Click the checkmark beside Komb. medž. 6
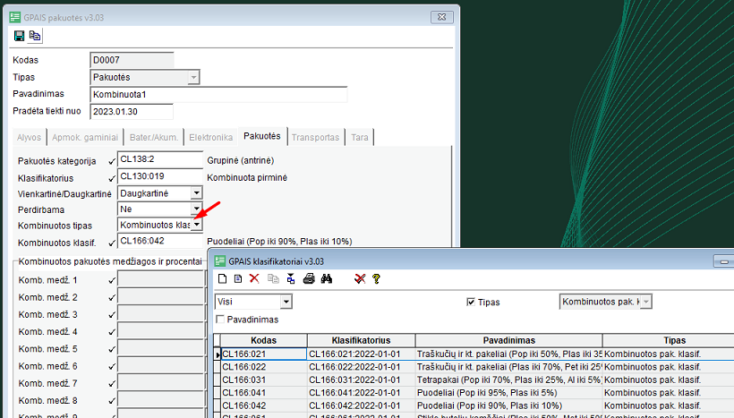Screen dimensions: 734x418 112,366
